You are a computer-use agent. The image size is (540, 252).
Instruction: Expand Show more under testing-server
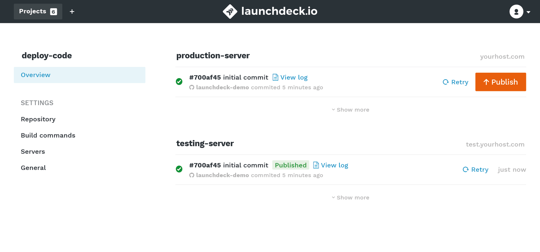tap(350, 197)
